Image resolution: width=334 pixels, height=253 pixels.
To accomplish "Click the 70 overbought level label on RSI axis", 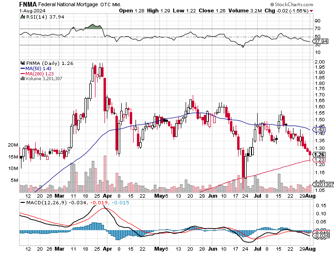I will click(317, 28).
